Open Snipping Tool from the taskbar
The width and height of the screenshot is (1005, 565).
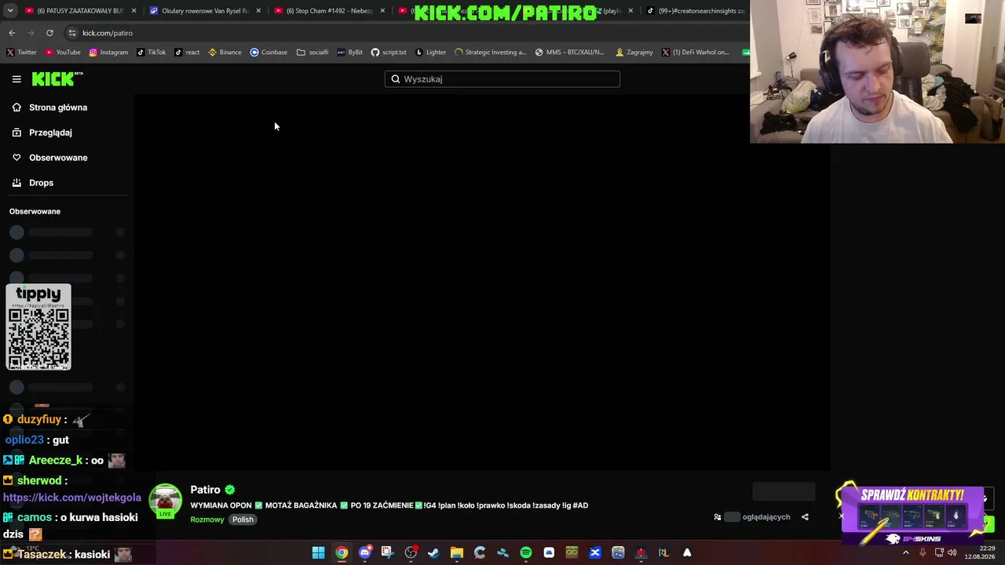(387, 553)
